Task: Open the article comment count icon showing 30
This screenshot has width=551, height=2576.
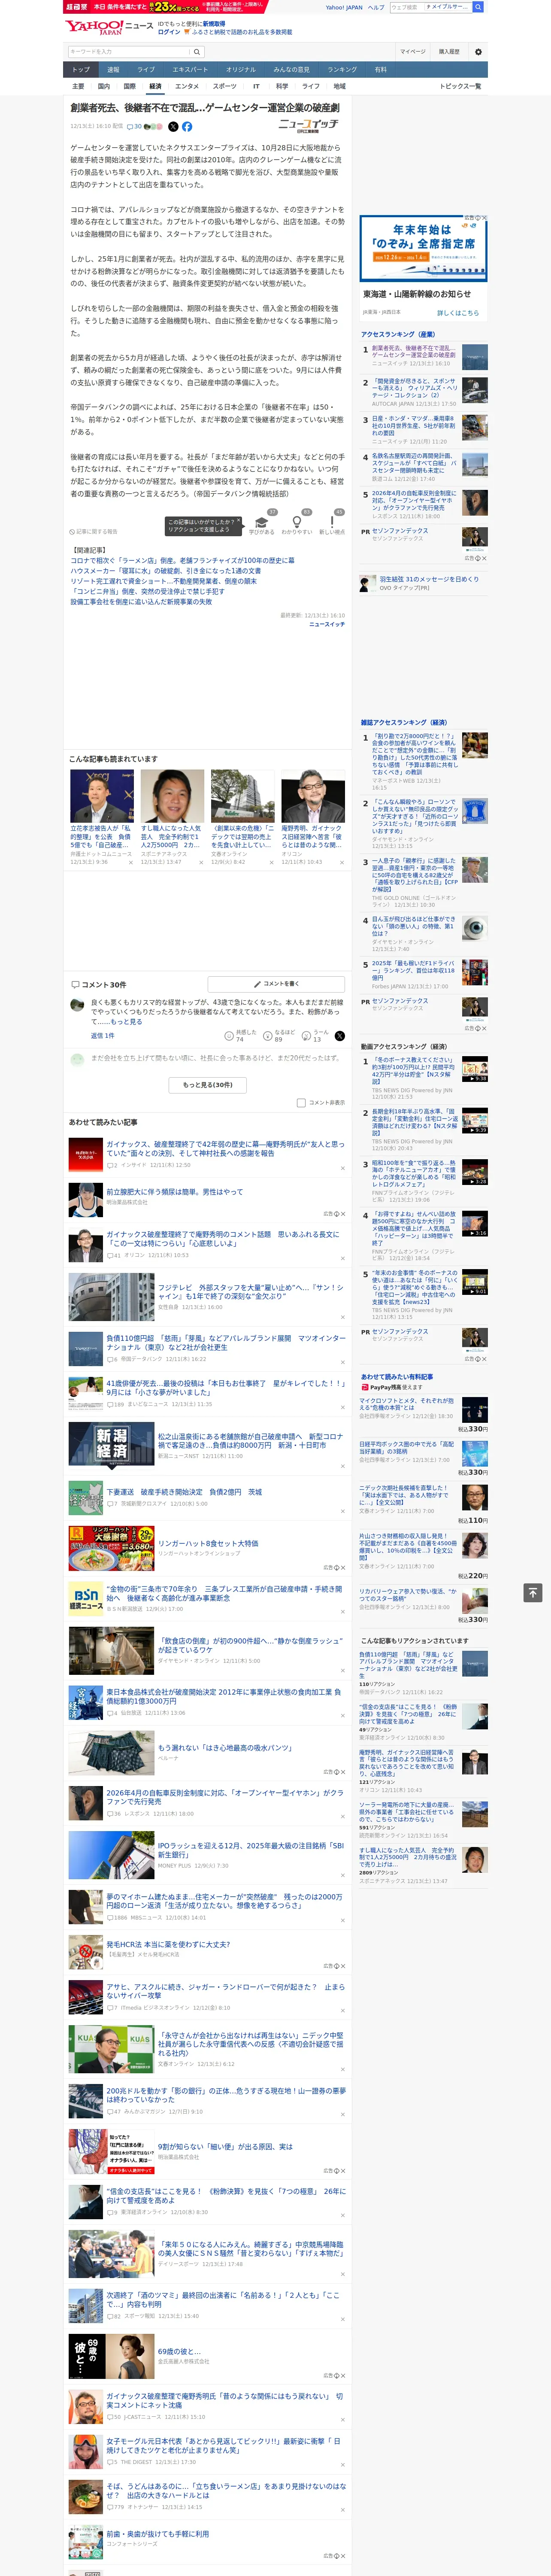Action: click(x=134, y=127)
